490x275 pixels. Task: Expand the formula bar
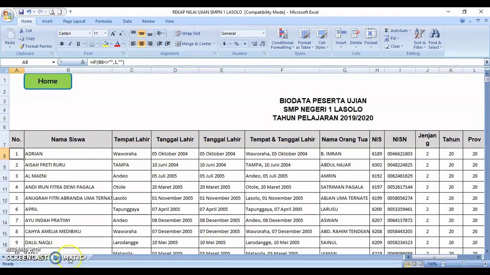[487, 62]
